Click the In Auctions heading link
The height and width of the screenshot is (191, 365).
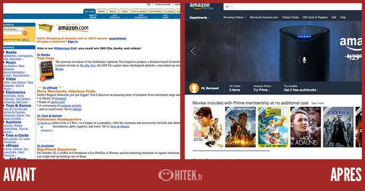pos(46,145)
